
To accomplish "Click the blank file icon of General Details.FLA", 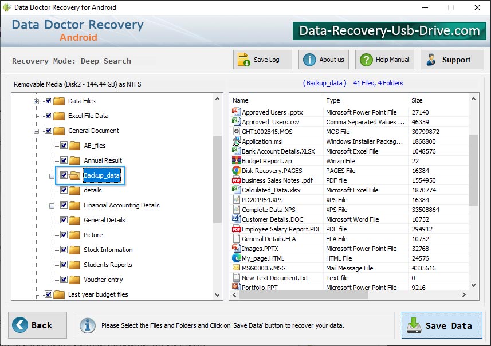I will click(236, 239).
